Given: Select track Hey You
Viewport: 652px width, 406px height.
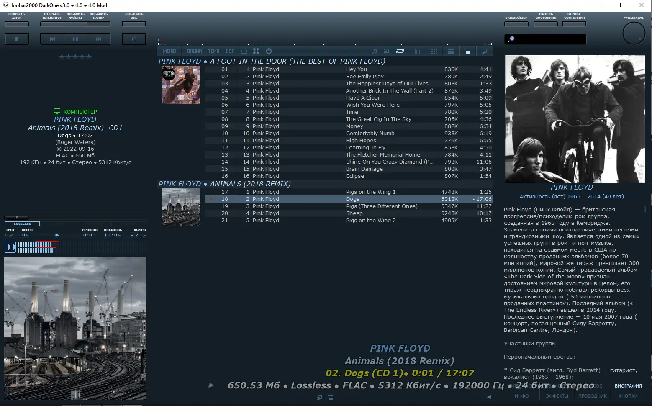Looking at the screenshot, I should point(349,69).
